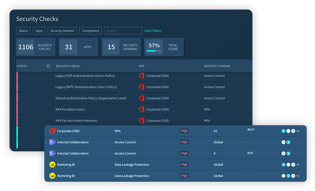Open the Status filter dropdown

pos(23,31)
